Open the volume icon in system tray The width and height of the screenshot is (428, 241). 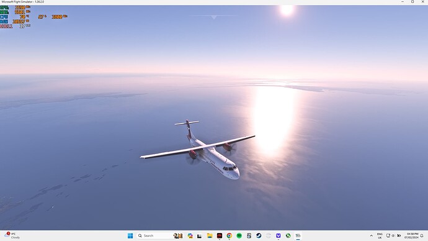tap(393, 235)
